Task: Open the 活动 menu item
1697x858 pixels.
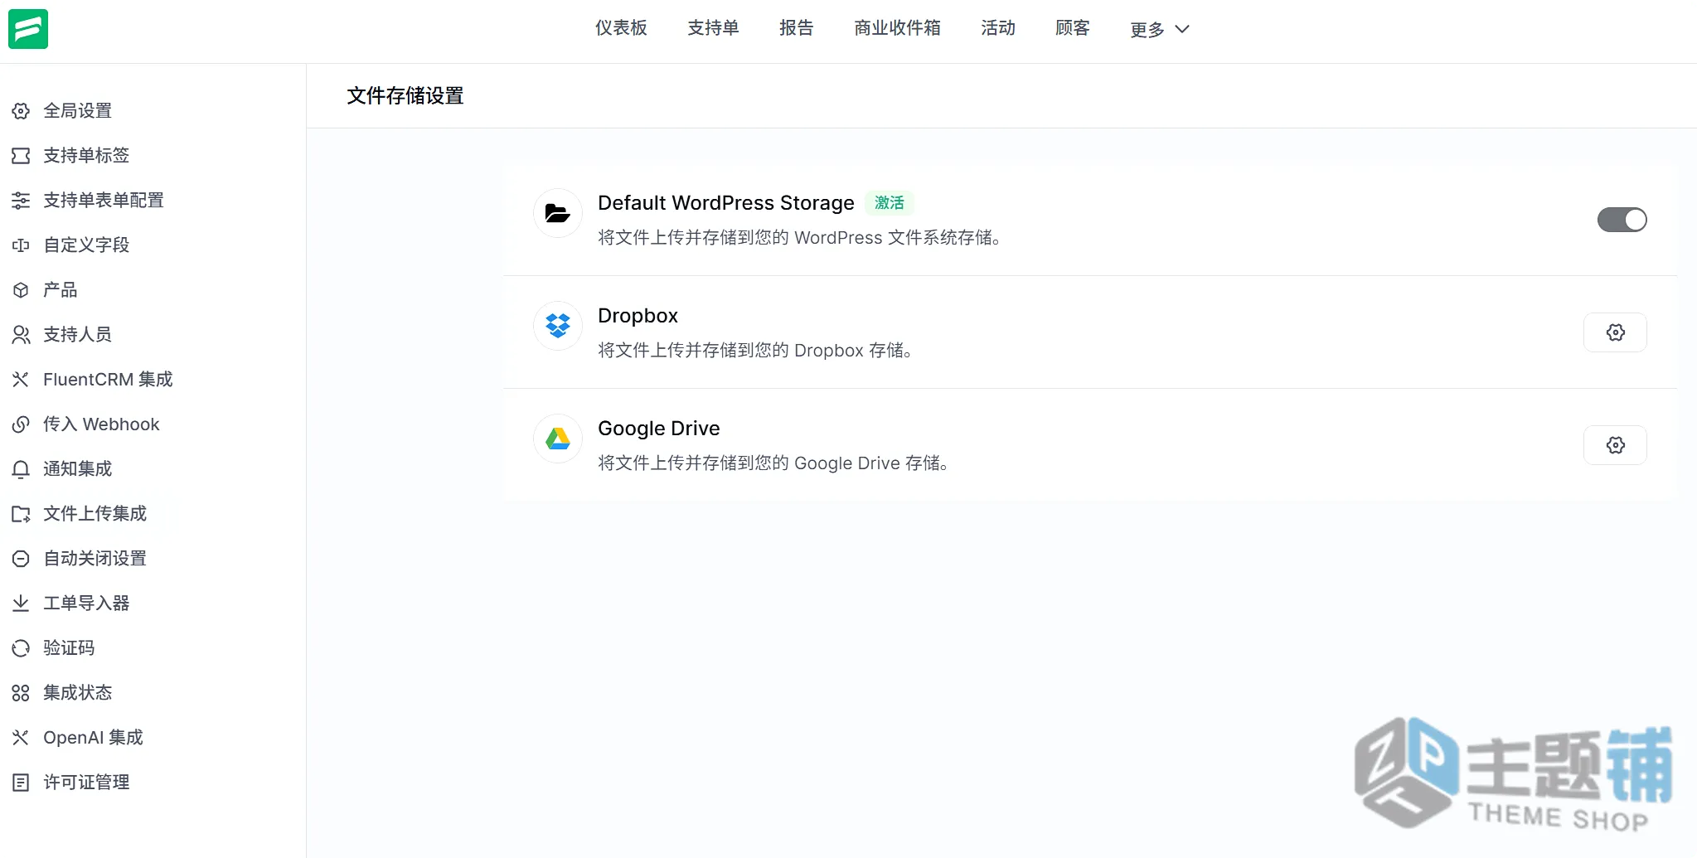Action: (998, 28)
